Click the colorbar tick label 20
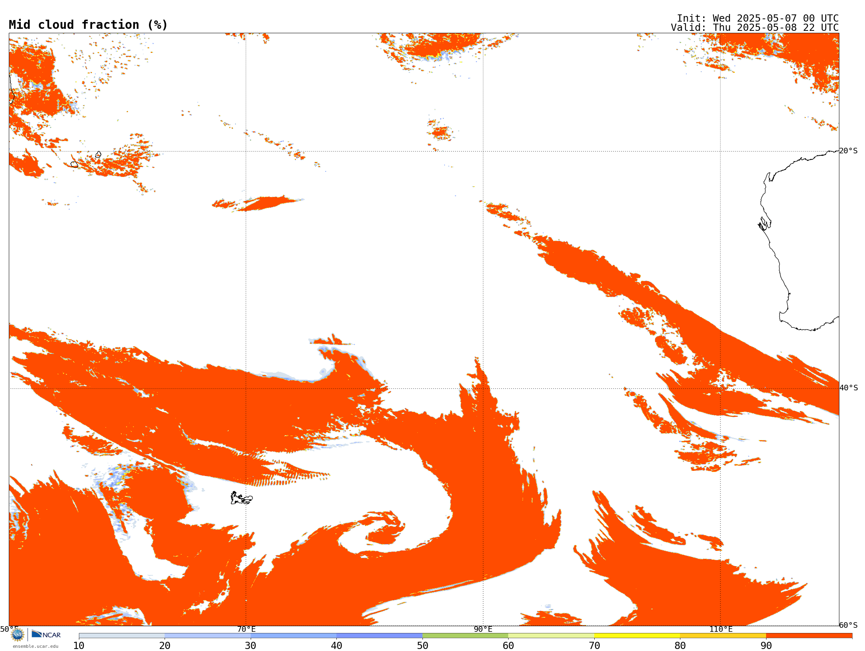The width and height of the screenshot is (865, 651). coord(165,646)
